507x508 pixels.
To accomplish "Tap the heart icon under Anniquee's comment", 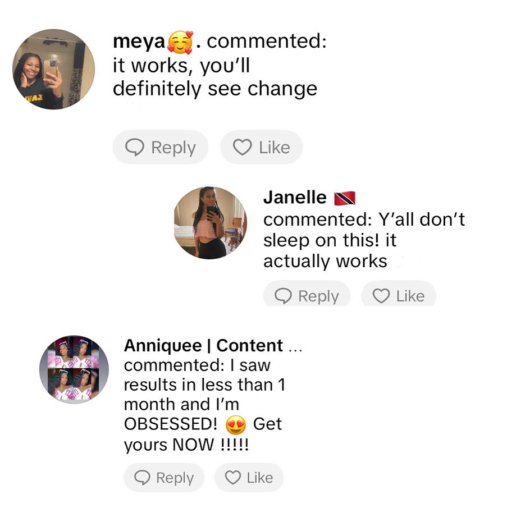I will [232, 478].
